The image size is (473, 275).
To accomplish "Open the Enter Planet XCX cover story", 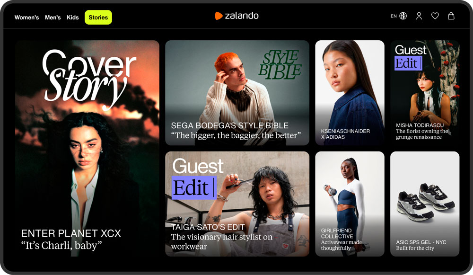I will point(87,148).
